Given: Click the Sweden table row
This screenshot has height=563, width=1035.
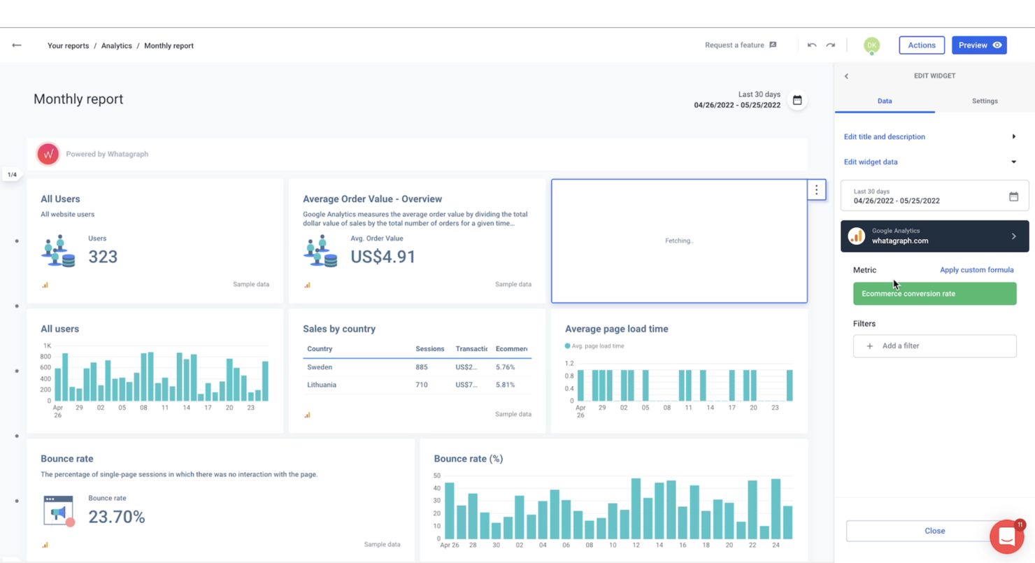Looking at the screenshot, I should pos(417,367).
